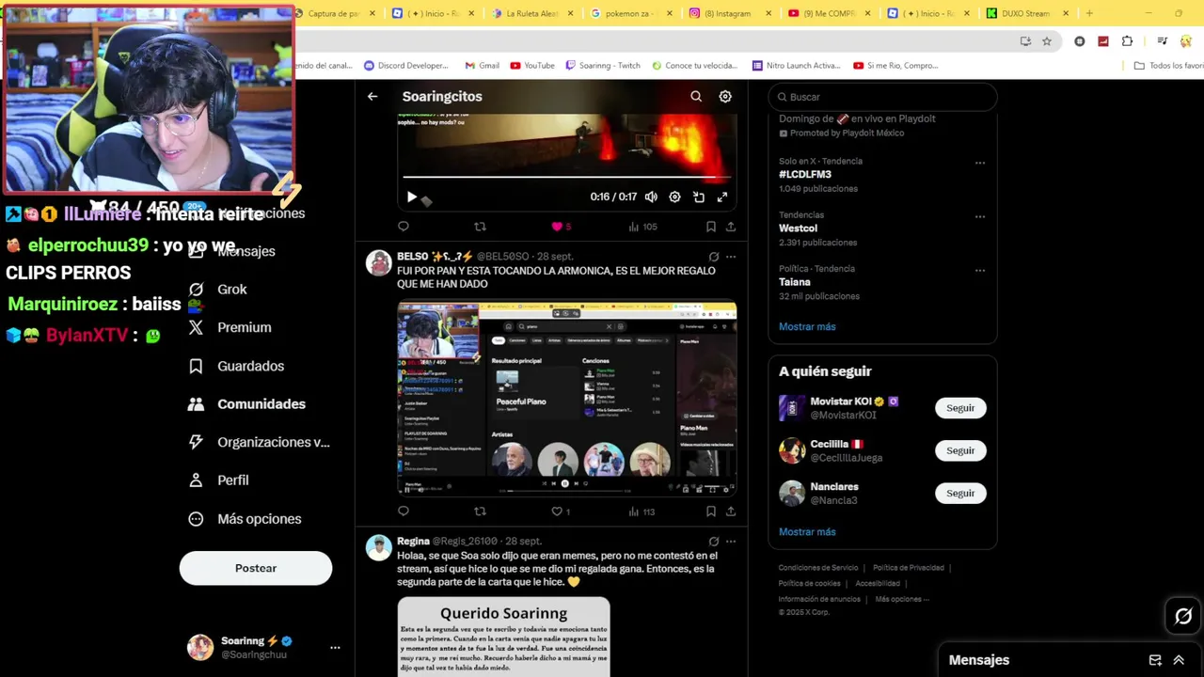This screenshot has width=1204, height=677.
Task: Open more options on Regina's post
Action: click(731, 542)
